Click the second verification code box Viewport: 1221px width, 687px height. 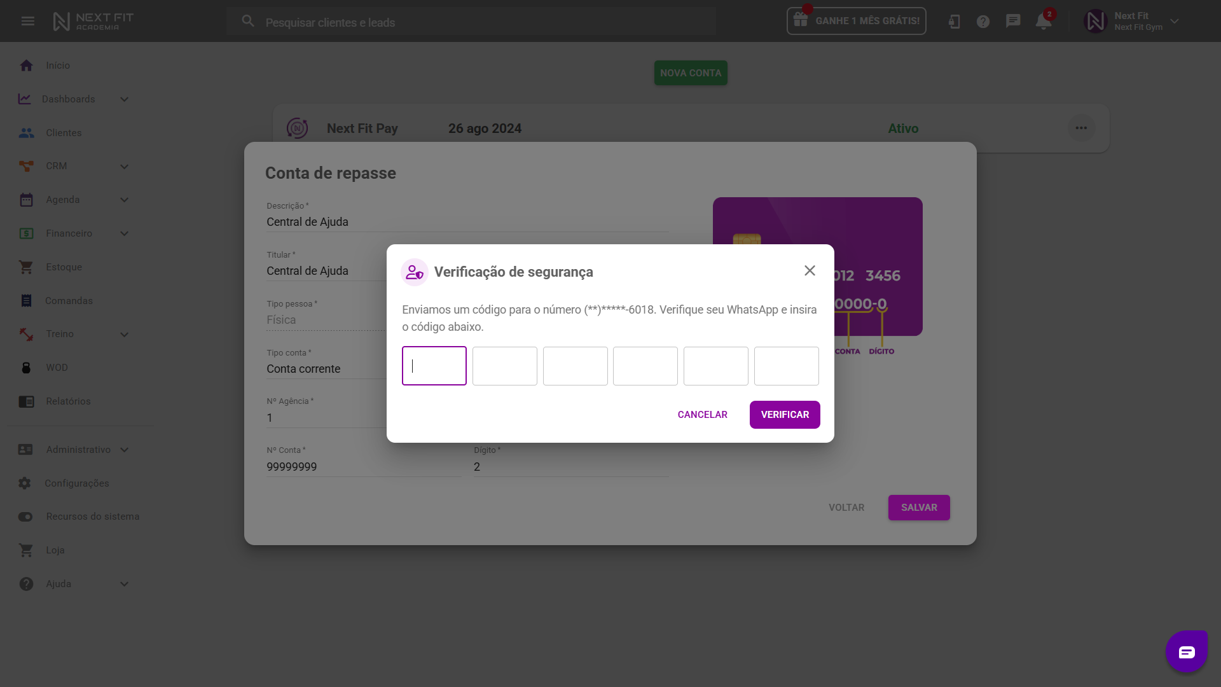[x=504, y=366]
